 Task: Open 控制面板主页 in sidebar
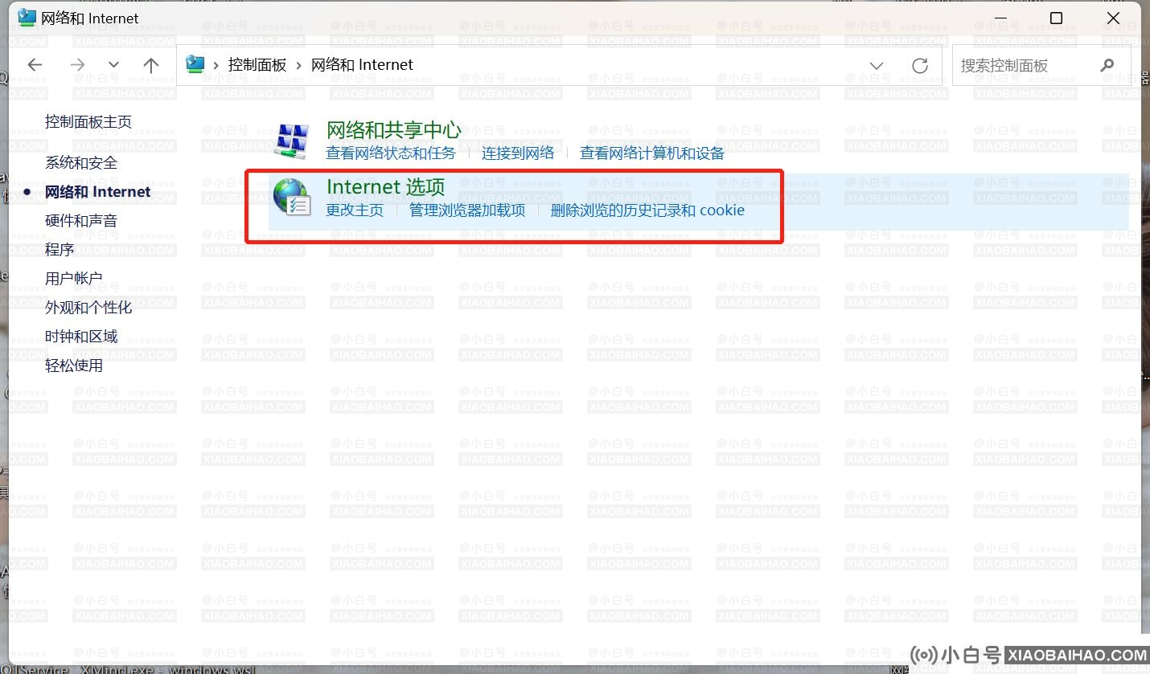[x=88, y=121]
